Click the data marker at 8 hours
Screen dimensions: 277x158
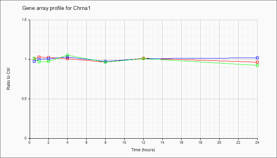tap(106, 62)
